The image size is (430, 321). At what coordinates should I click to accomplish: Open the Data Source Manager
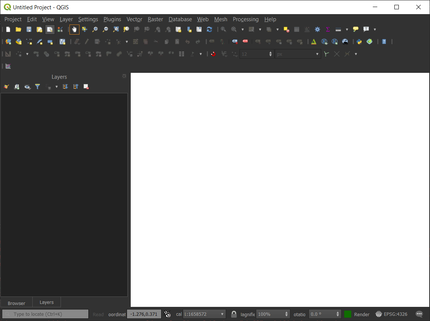pos(50,29)
